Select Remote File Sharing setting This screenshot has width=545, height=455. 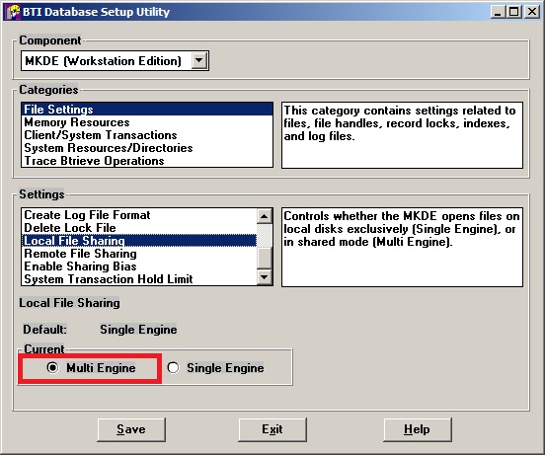(x=80, y=254)
